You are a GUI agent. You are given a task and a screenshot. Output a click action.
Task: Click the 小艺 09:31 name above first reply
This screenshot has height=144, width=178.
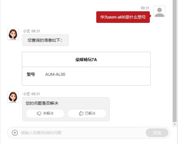pyautogui.click(x=31, y=31)
